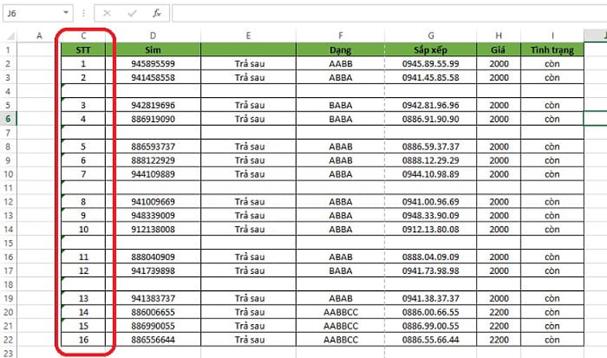Click the cell with 886593737
The height and width of the screenshot is (358, 607).
pos(153,146)
